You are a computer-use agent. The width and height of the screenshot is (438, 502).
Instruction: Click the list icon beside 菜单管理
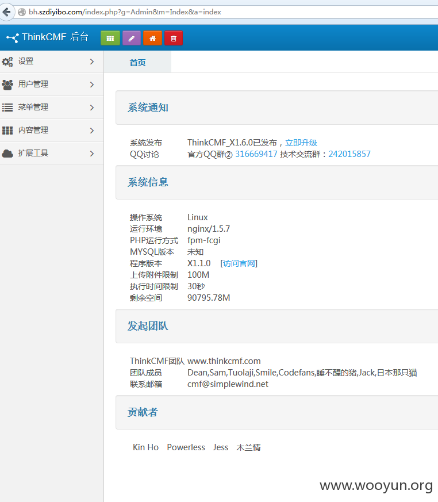pos(7,108)
